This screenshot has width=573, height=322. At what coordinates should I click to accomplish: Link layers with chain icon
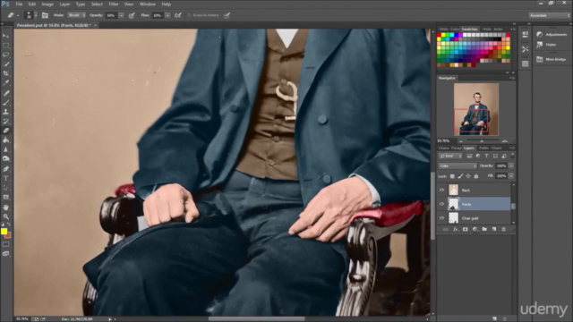click(x=446, y=229)
